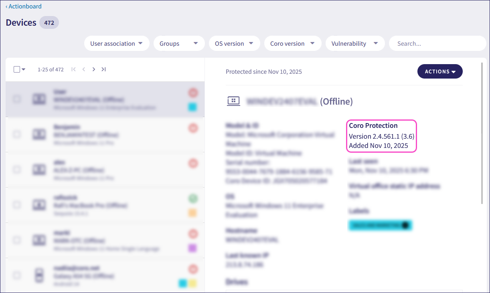Click the laptop icon beside the device title

233,101
